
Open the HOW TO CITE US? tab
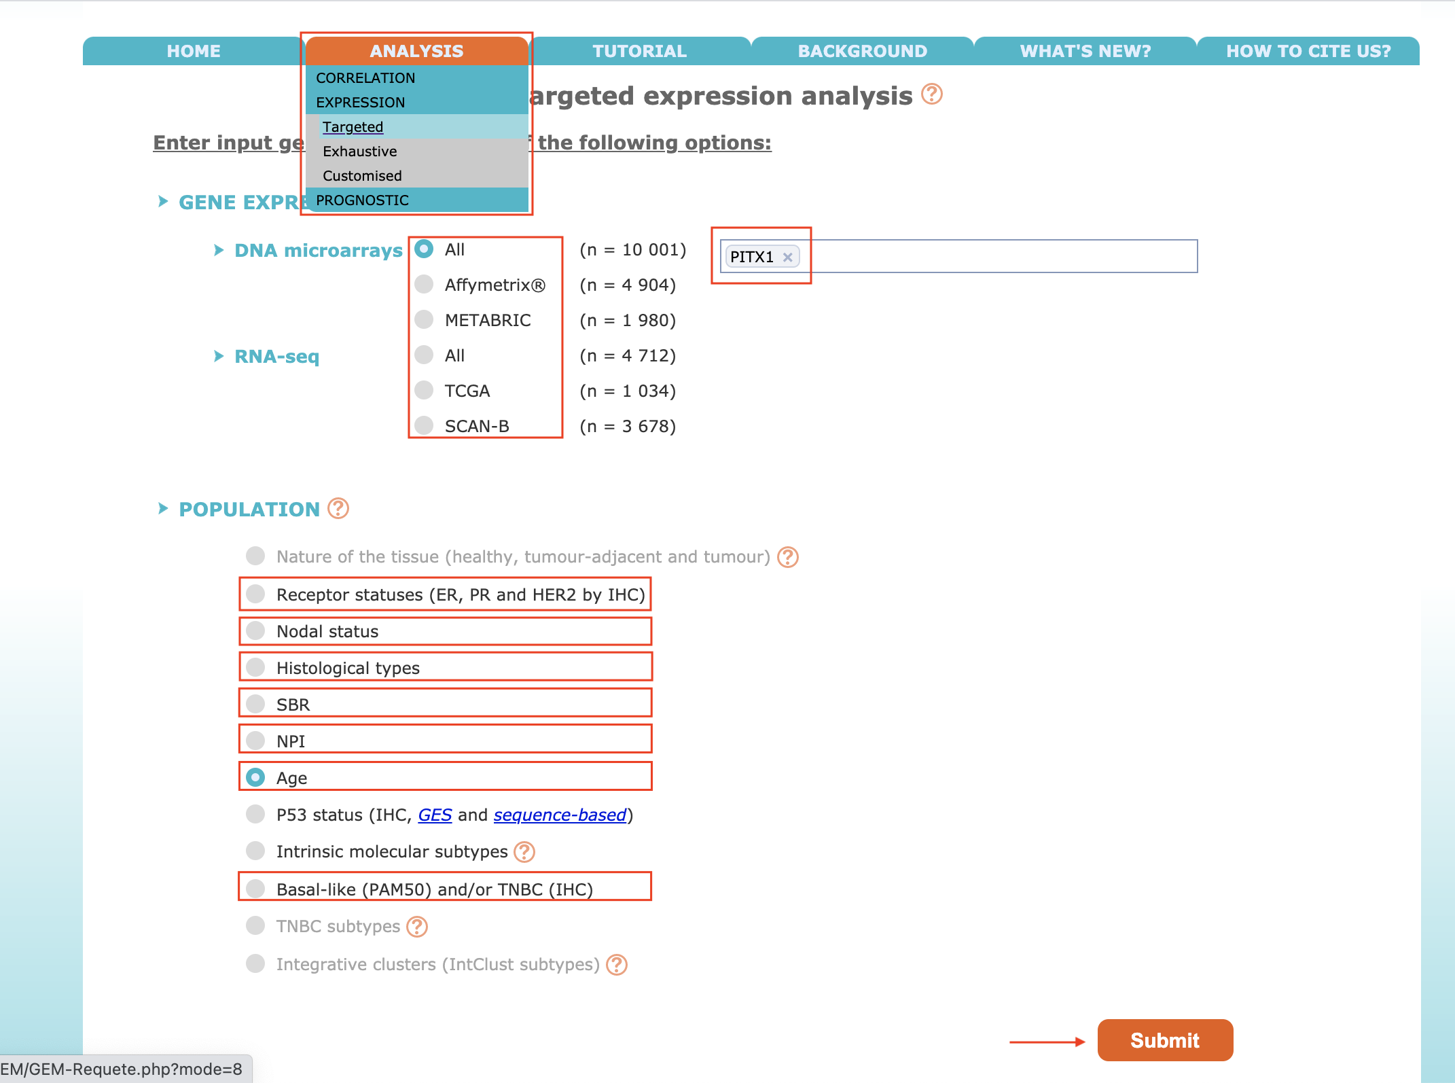pos(1308,51)
